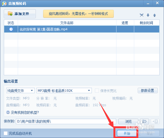Click the 进度 column header
The width and height of the screenshot is (164, 138).
coord(125,23)
